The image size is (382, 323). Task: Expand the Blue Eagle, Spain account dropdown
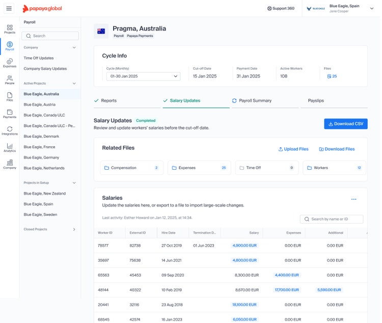(372, 9)
